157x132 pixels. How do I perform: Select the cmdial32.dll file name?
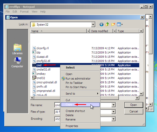43,70
